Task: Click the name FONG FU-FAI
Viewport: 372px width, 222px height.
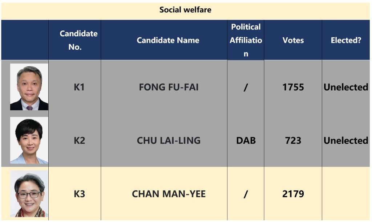Action: click(x=169, y=87)
